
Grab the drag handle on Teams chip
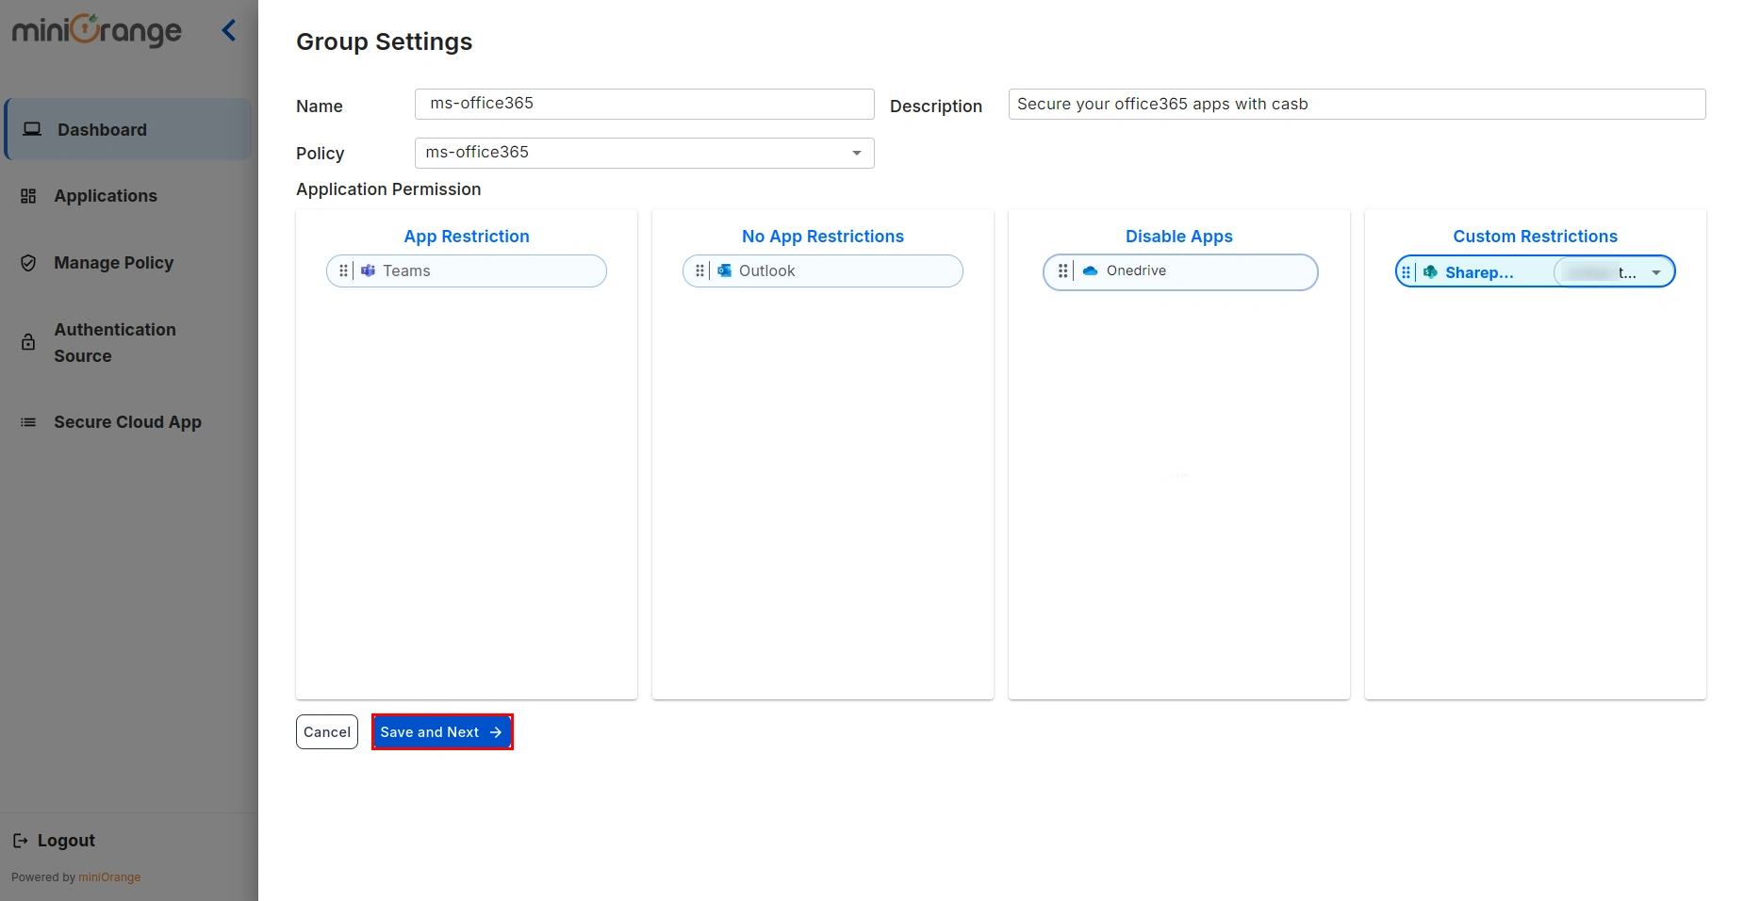point(343,270)
